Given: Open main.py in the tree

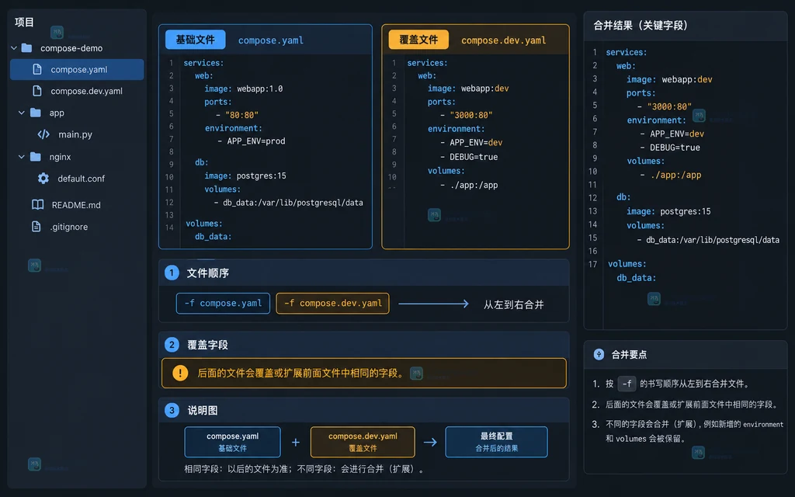Looking at the screenshot, I should [75, 134].
